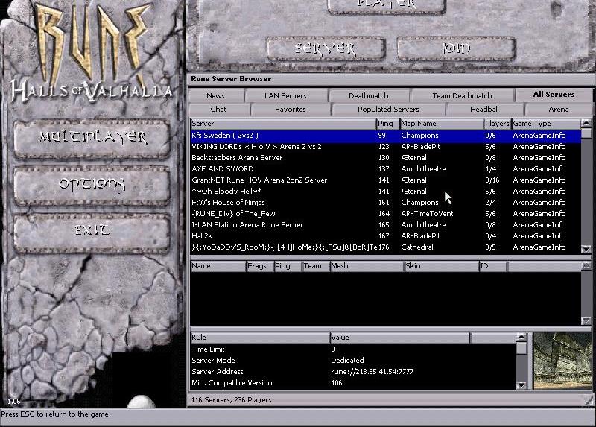Select the Team Deathmatch tab
The width and height of the screenshot is (596, 427).
[461, 95]
